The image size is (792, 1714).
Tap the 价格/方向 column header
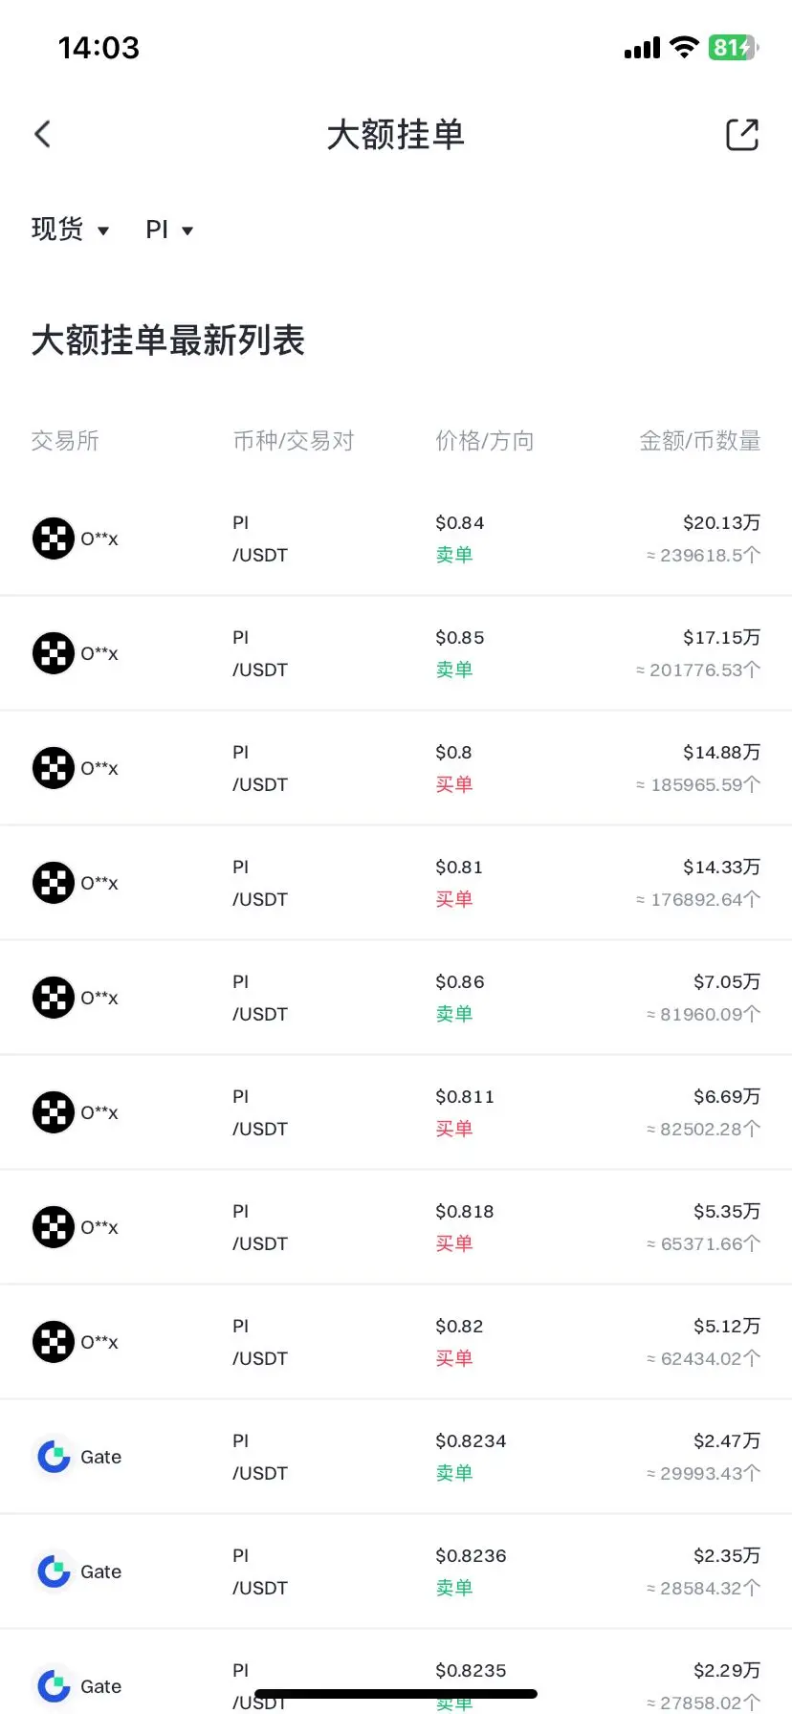[x=485, y=441]
